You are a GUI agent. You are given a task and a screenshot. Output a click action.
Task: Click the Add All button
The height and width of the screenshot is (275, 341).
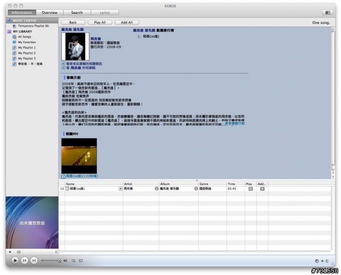127,22
